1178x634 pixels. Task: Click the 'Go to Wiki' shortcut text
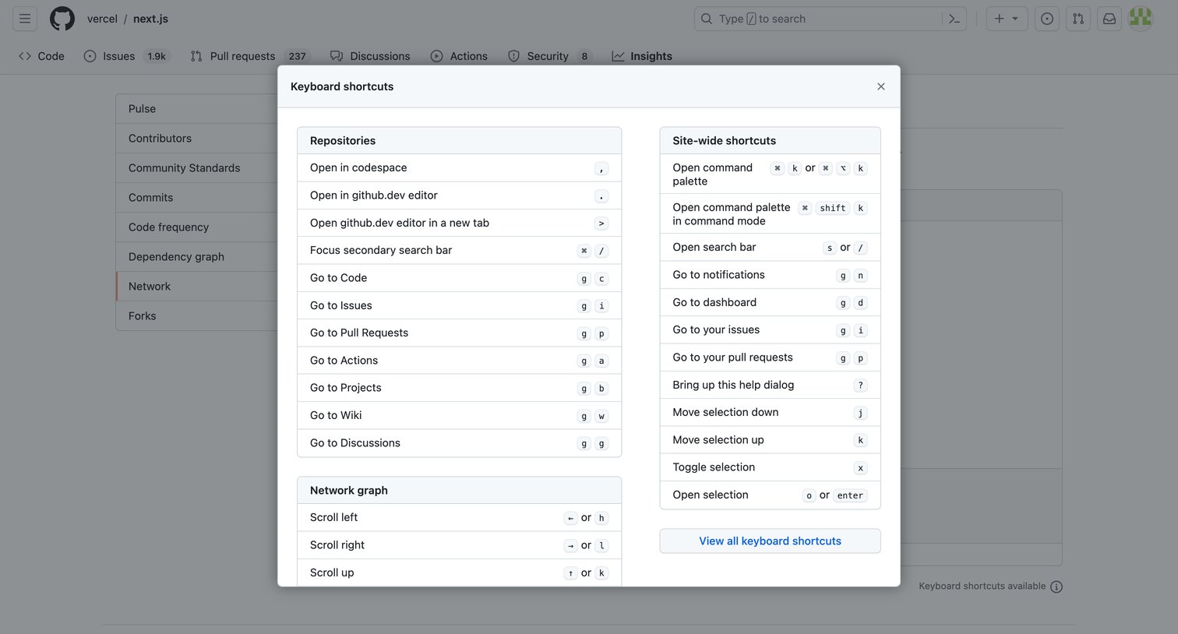click(x=336, y=415)
